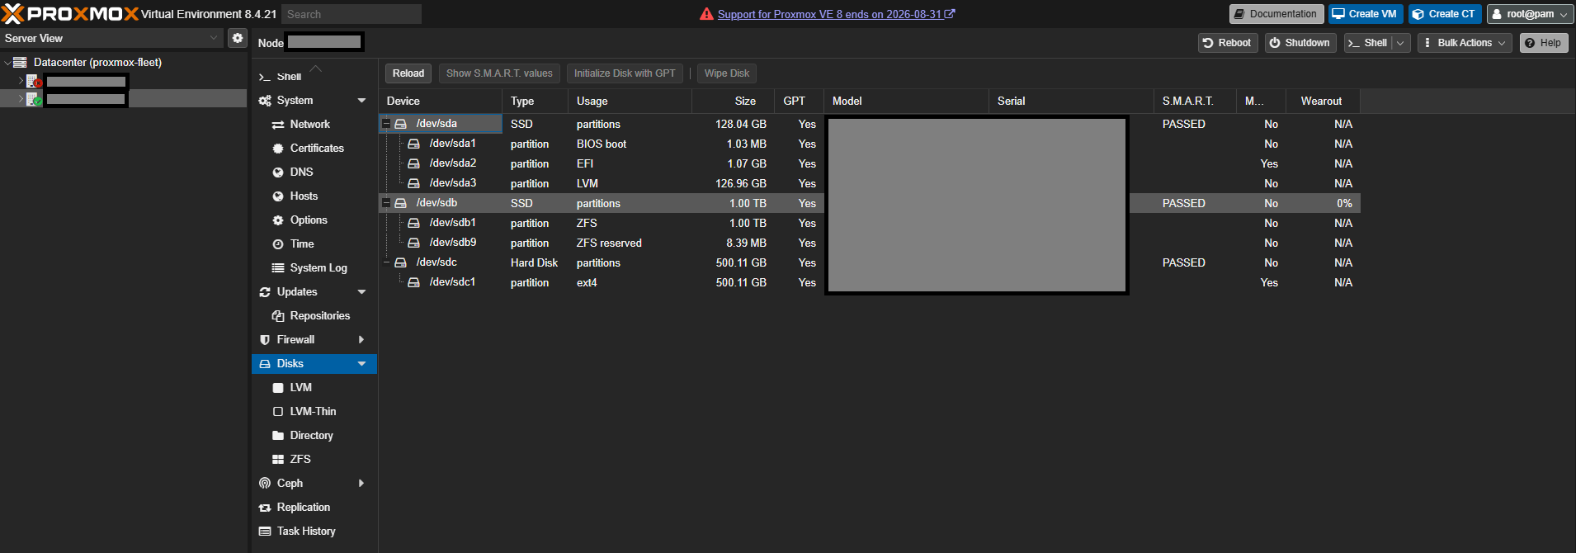Open Directory storage page
The height and width of the screenshot is (553, 1576).
tap(311, 435)
